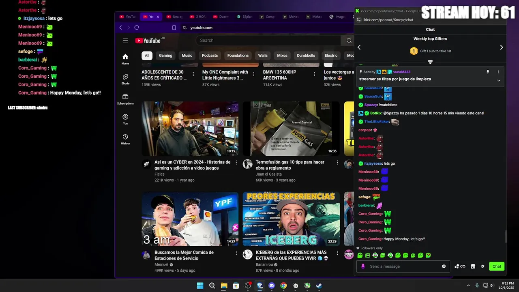Open Shorts in YouTube sidebar
The height and width of the screenshot is (292, 519).
(125, 79)
